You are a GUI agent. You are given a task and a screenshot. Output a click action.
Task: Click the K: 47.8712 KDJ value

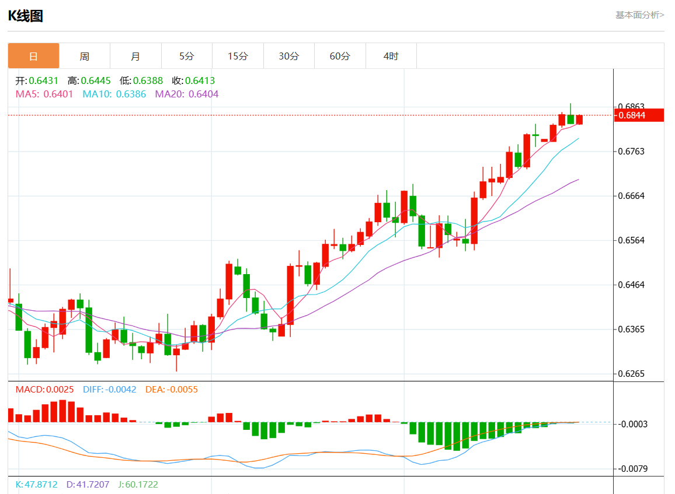[37, 485]
